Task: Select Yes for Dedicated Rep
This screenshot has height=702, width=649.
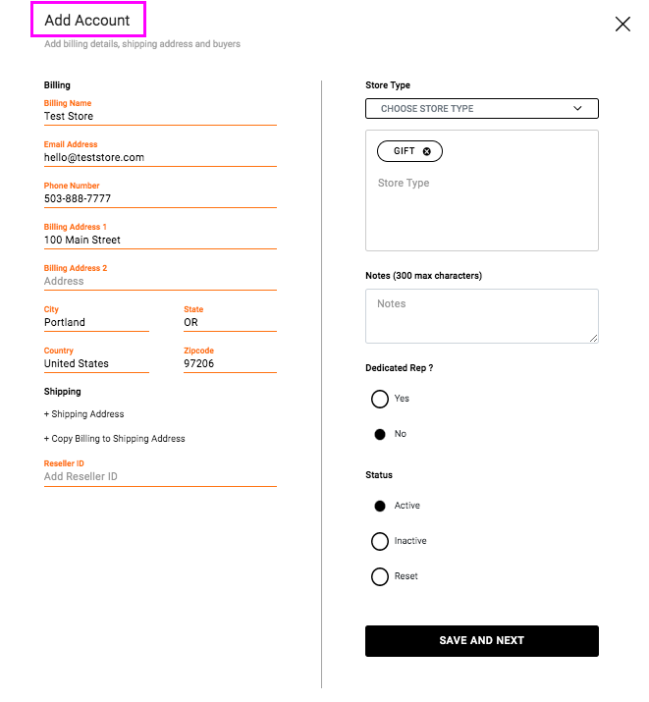Action: pyautogui.click(x=380, y=399)
